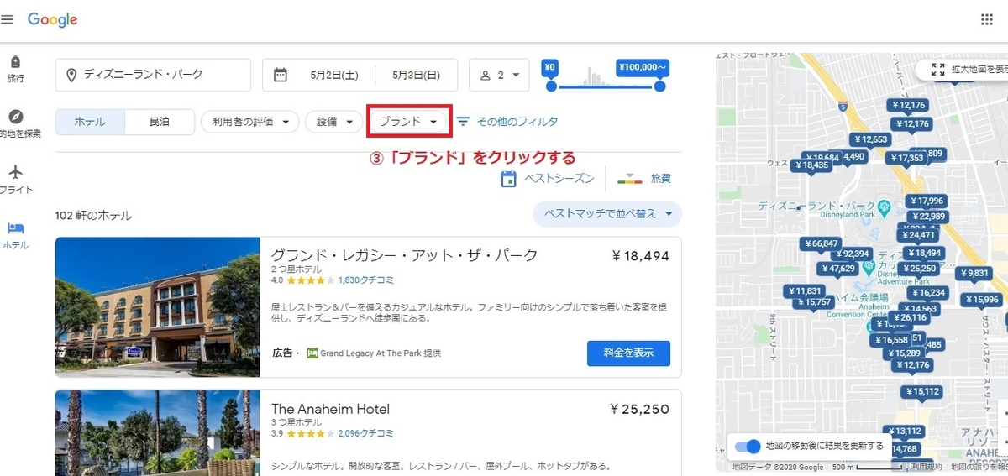Open the guest count dropdown

pyautogui.click(x=499, y=75)
